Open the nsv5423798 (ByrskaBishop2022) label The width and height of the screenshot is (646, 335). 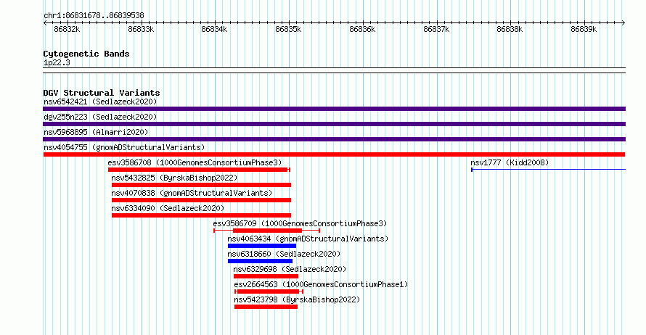coord(297,299)
